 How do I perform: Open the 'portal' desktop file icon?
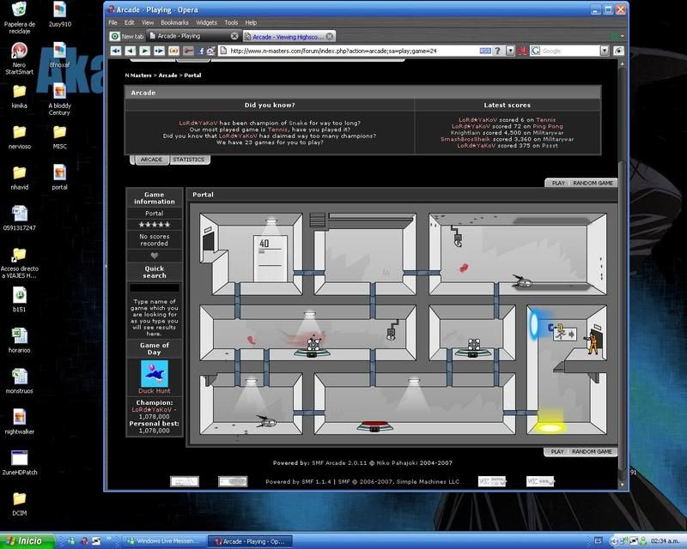[59, 178]
